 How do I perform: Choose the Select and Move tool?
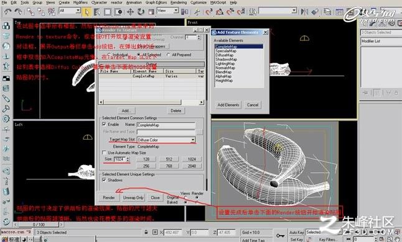point(130,12)
